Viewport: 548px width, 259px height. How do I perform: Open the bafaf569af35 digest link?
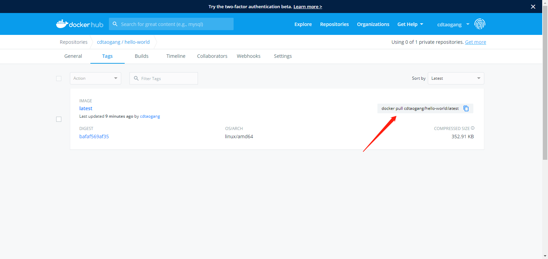94,137
